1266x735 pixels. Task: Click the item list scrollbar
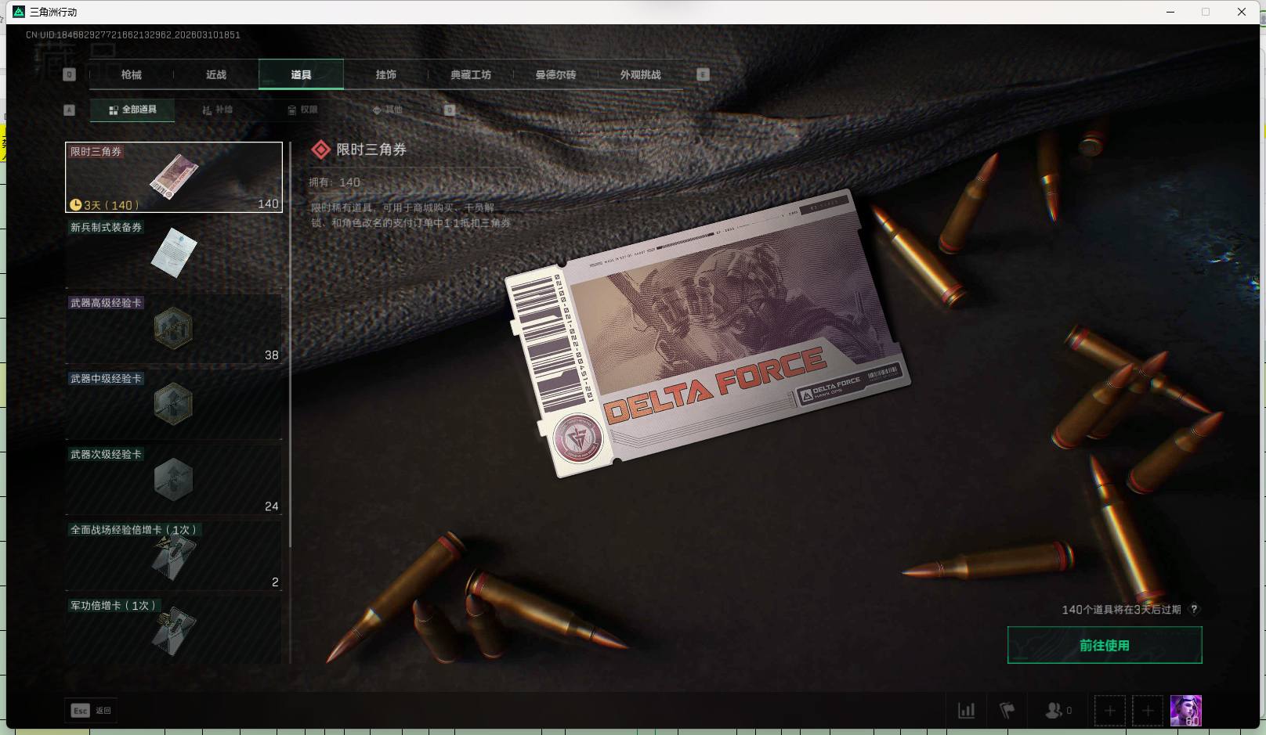coord(291,344)
